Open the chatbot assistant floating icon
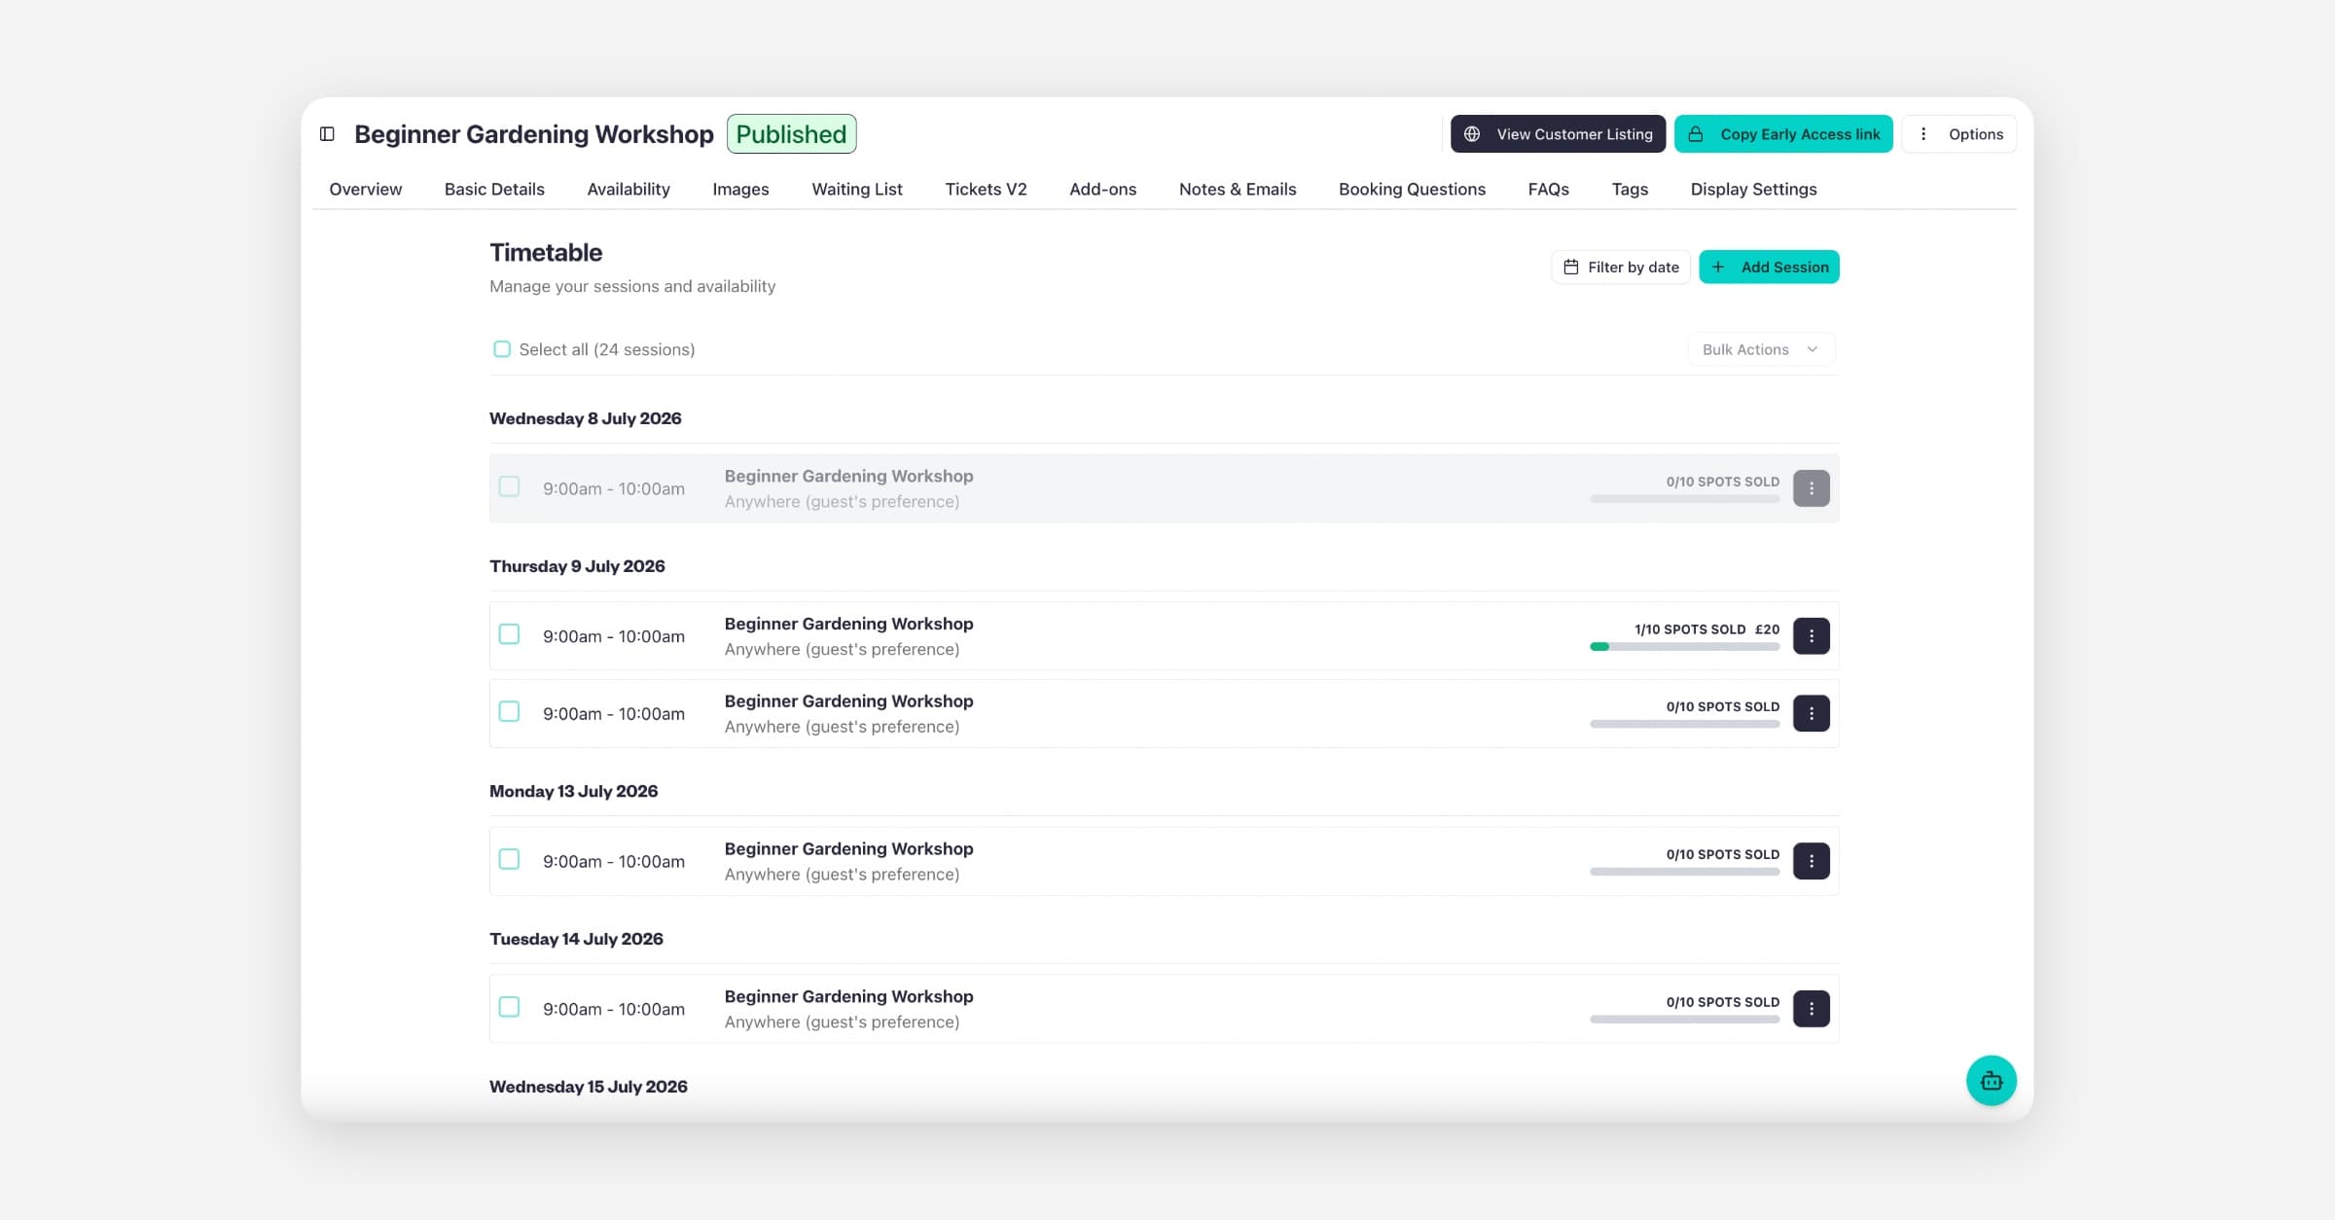The image size is (2335, 1220). tap(1991, 1080)
